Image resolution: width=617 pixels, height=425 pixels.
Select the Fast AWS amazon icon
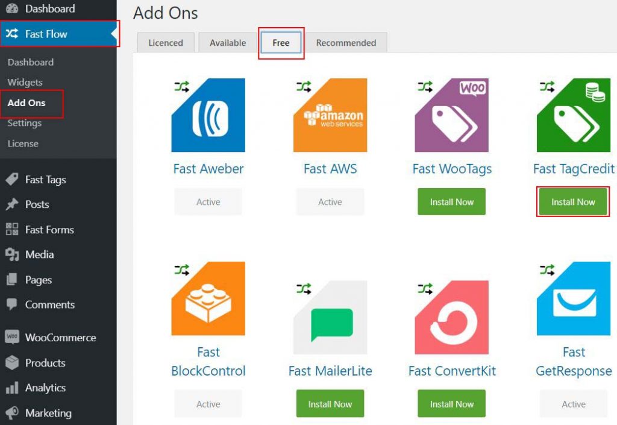point(330,115)
